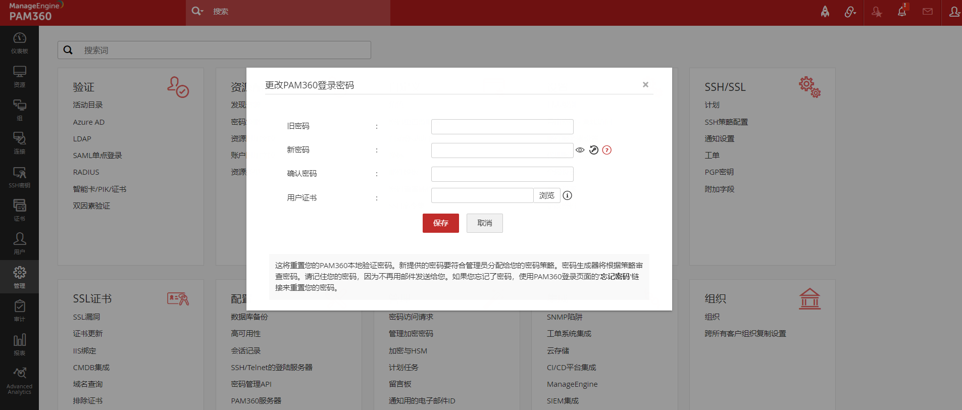Open the Encryption and HSM (加密与HSM) link

pyautogui.click(x=408, y=351)
